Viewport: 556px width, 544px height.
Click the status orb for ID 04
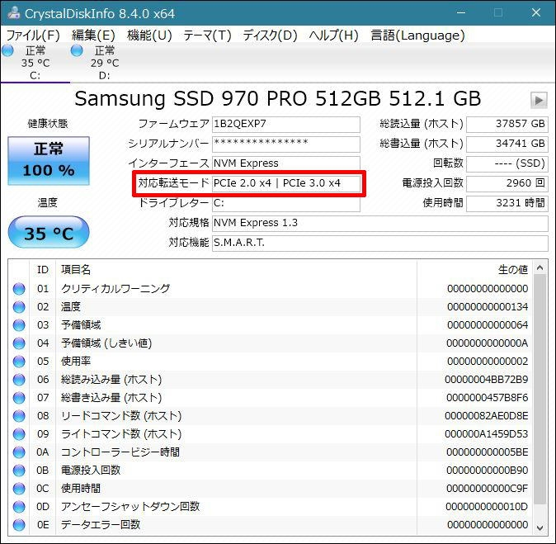click(x=19, y=343)
